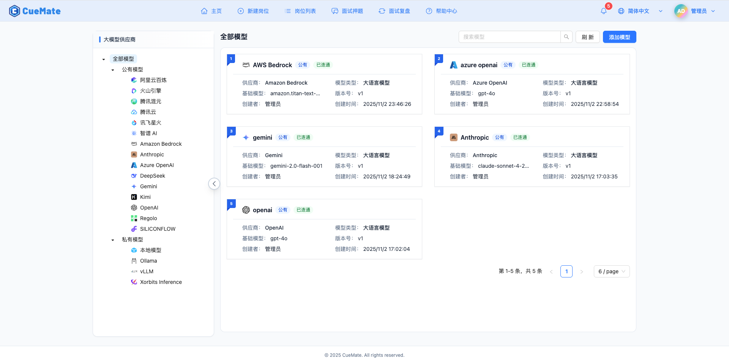Click the 已连通 status badge on gemini card
Viewport: 729px width, 364px height.
303,137
